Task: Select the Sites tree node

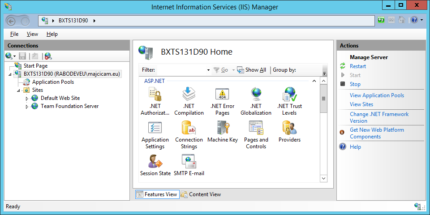Action: tap(38, 90)
